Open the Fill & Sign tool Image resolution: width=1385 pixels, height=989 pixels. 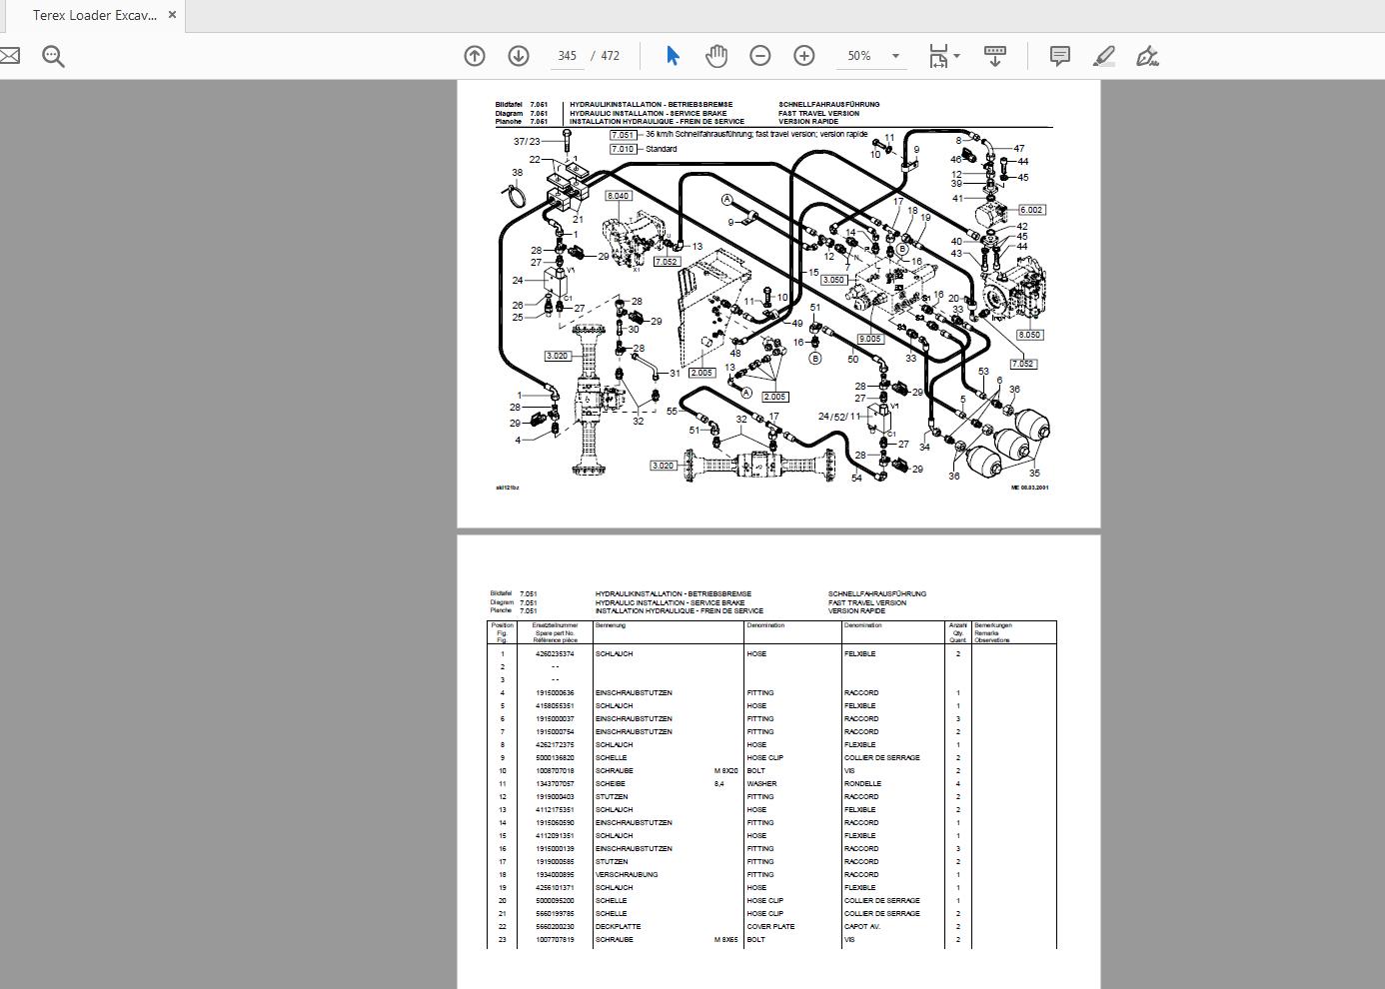pyautogui.click(x=1147, y=56)
